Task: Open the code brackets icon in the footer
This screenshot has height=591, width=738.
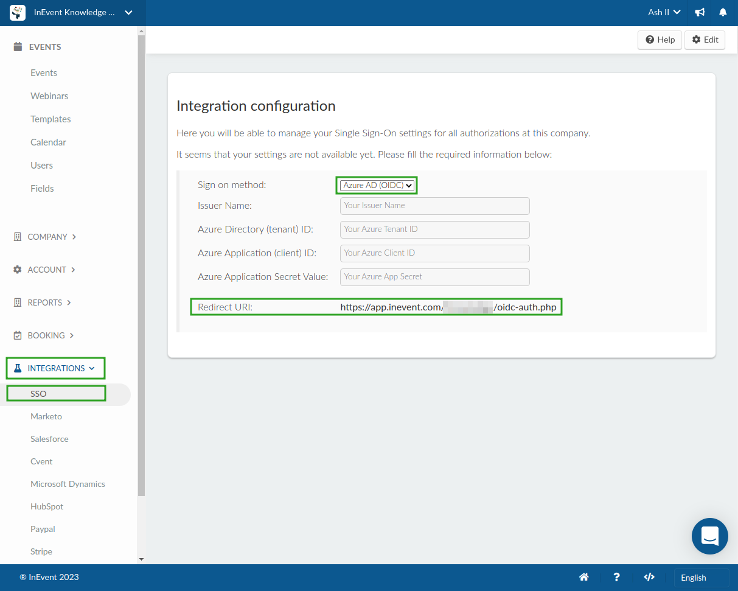Action: point(649,577)
